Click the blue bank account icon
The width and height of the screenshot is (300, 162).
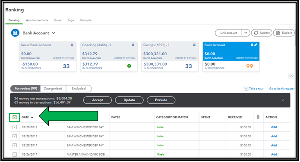pos(15,33)
